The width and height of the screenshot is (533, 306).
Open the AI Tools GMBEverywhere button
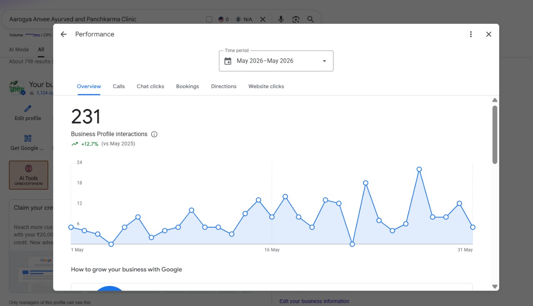pyautogui.click(x=29, y=175)
